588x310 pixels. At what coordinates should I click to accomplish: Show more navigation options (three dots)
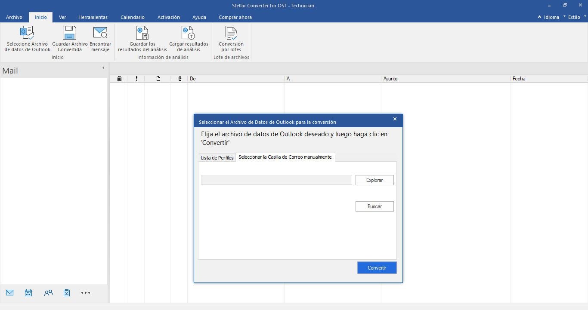click(x=86, y=293)
